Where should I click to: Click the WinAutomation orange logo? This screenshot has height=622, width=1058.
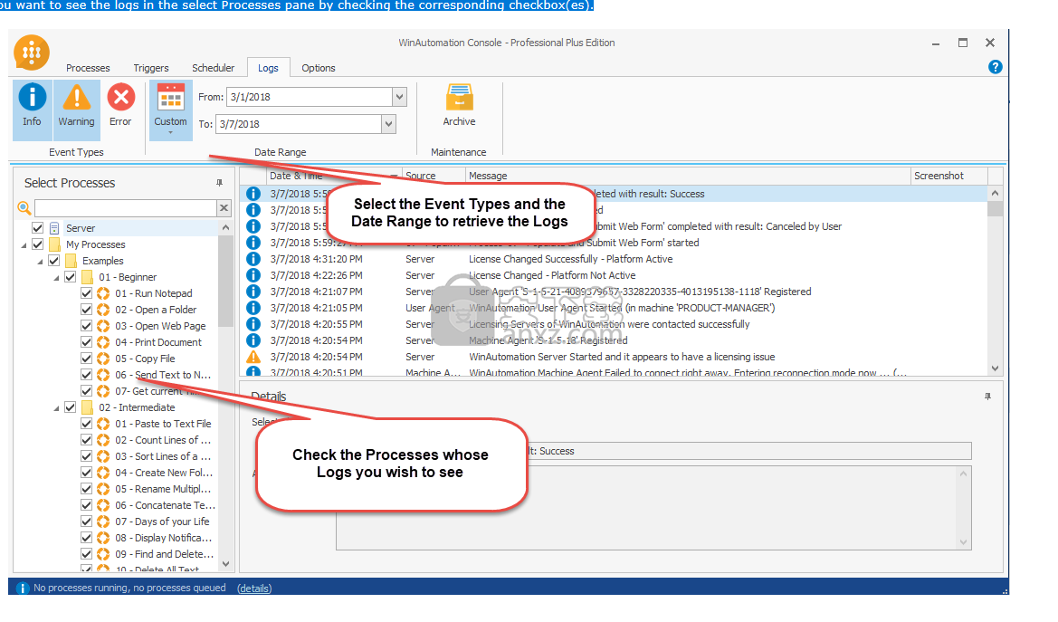pyautogui.click(x=32, y=53)
